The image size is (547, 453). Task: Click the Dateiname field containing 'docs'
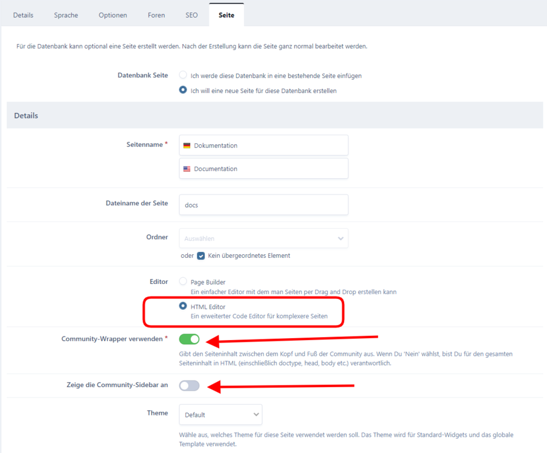(263, 204)
